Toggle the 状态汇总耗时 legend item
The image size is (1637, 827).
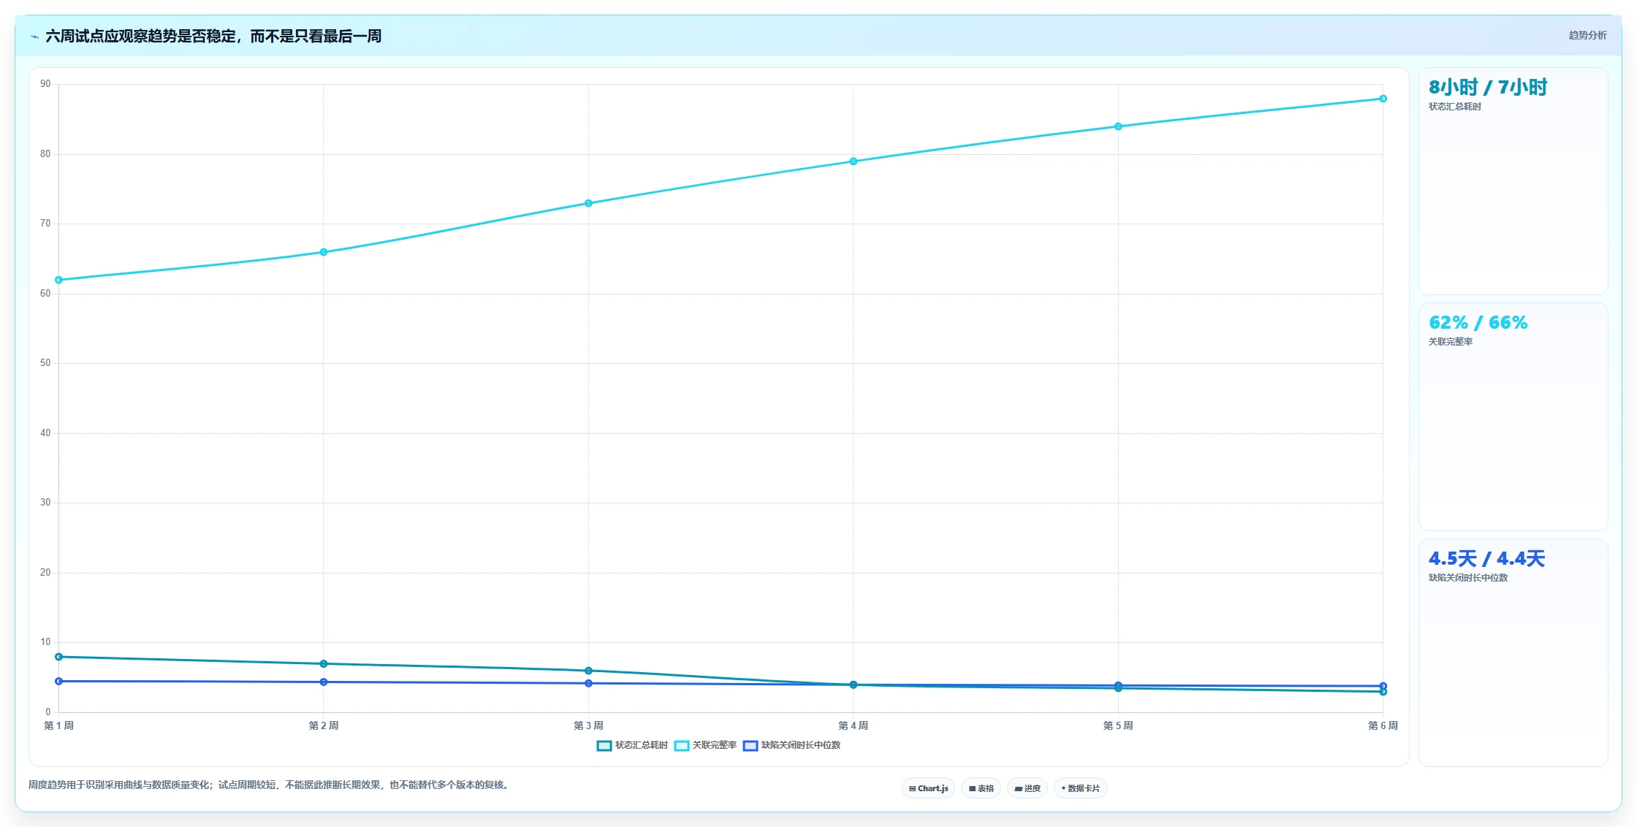(632, 745)
